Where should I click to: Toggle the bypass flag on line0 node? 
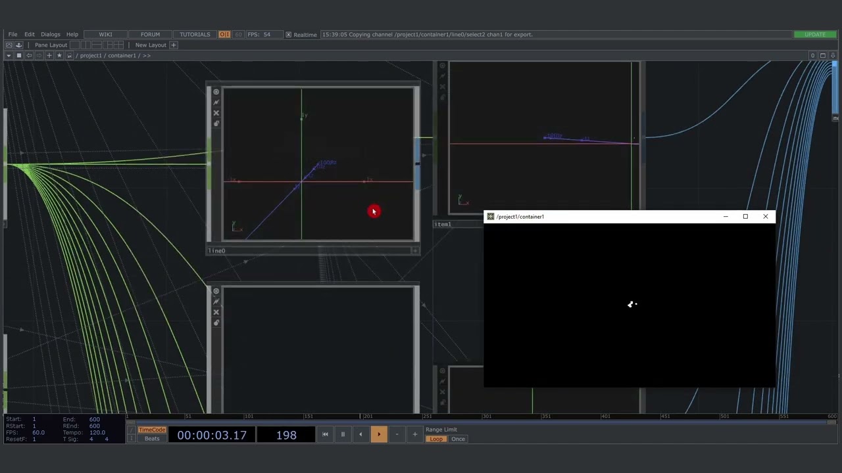tap(216, 102)
